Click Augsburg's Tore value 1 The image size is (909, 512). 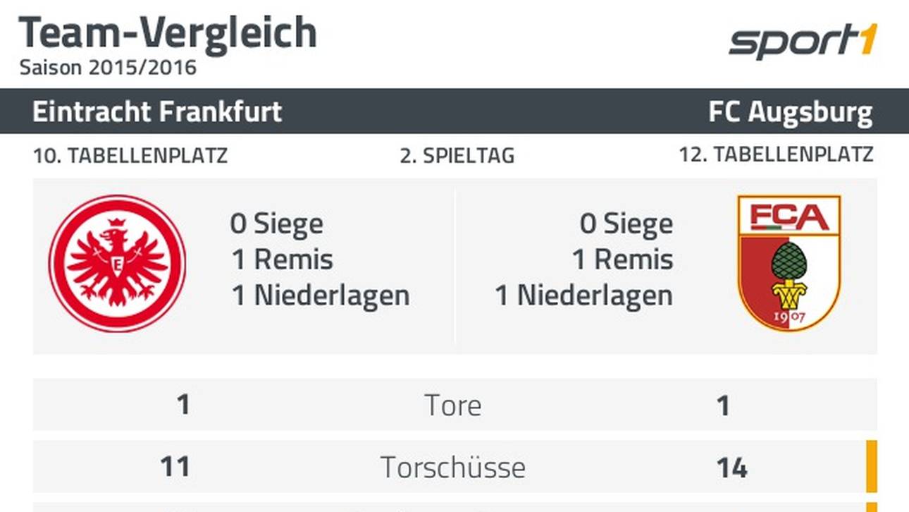click(724, 406)
